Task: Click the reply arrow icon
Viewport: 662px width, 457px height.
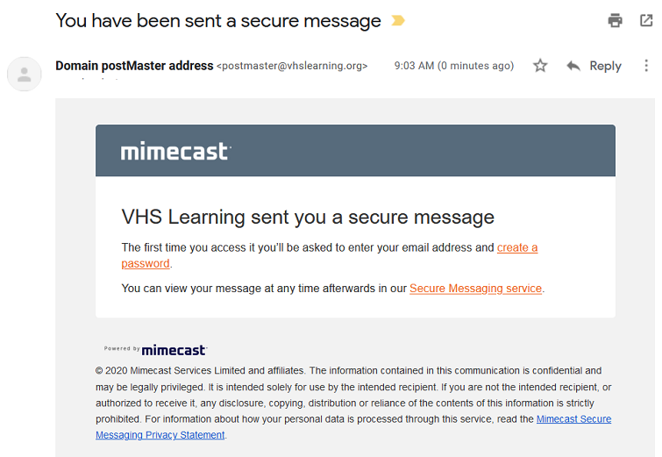Action: (573, 66)
